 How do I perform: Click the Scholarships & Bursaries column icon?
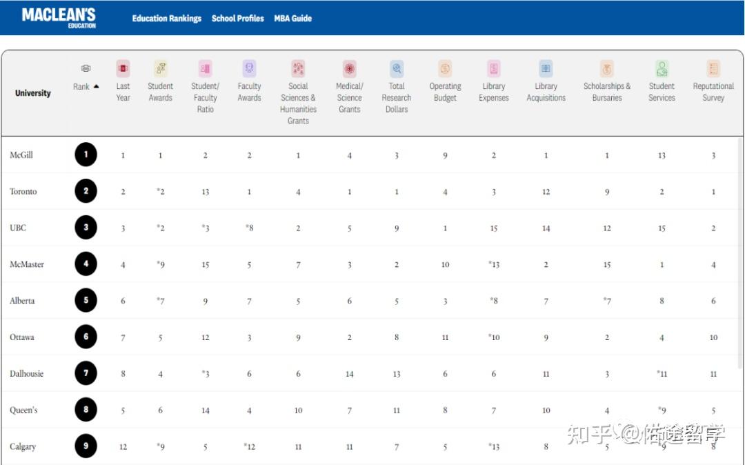[607, 68]
